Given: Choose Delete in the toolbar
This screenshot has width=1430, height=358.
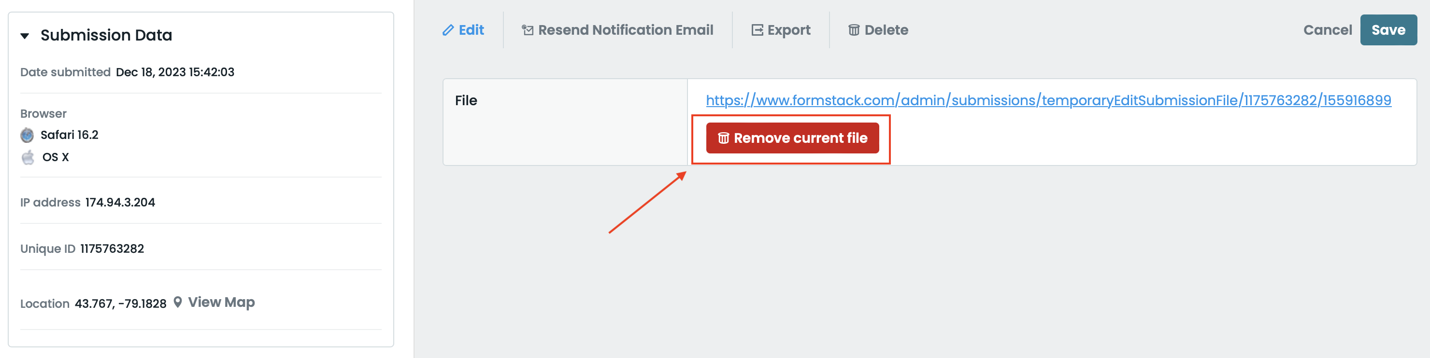Looking at the screenshot, I should point(886,30).
